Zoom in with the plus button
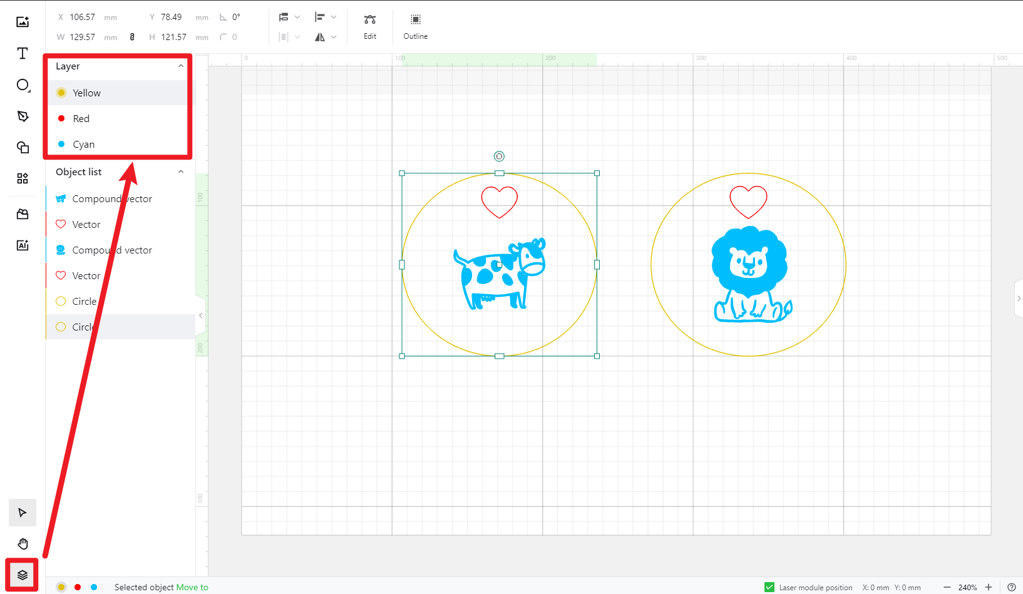The width and height of the screenshot is (1023, 594). [989, 587]
